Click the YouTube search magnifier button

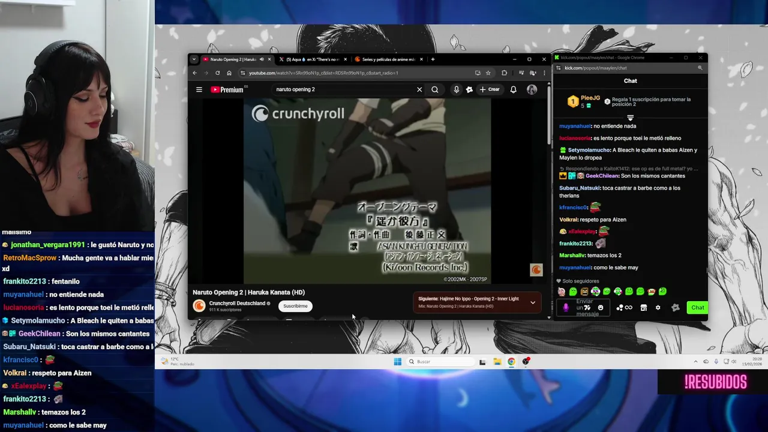pyautogui.click(x=435, y=89)
